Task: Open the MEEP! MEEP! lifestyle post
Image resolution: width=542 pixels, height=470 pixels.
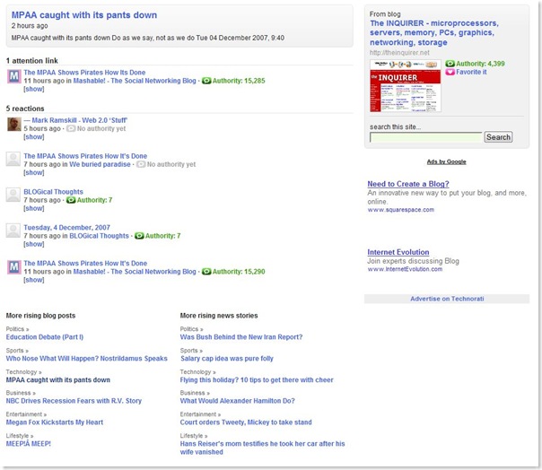Action: [x=29, y=444]
